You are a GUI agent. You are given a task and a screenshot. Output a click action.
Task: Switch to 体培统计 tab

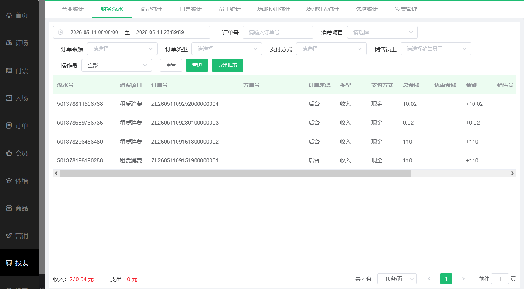[367, 9]
